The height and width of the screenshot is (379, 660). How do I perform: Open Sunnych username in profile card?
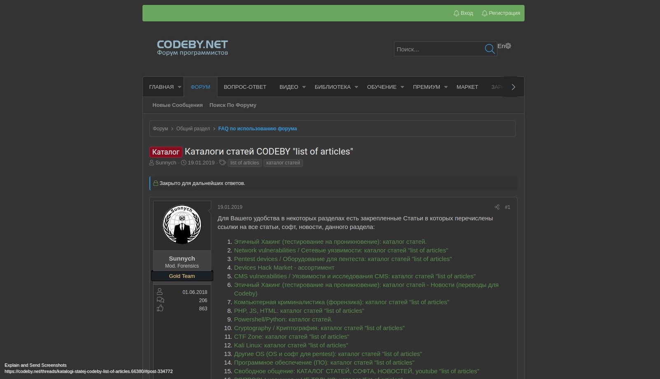point(182,259)
